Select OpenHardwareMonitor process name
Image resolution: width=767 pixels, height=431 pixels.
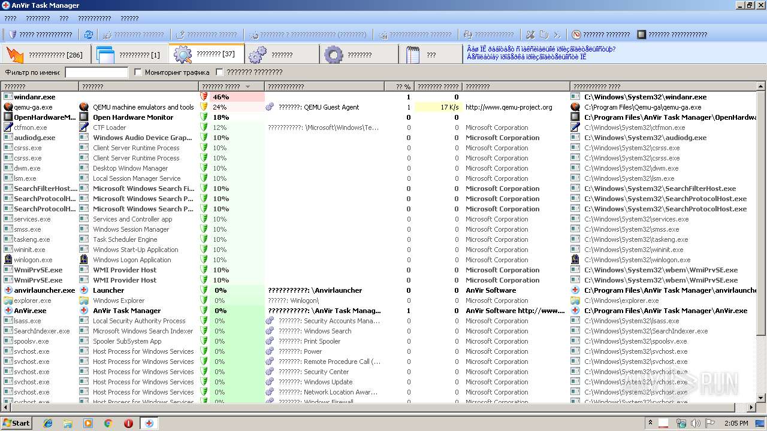(x=45, y=117)
